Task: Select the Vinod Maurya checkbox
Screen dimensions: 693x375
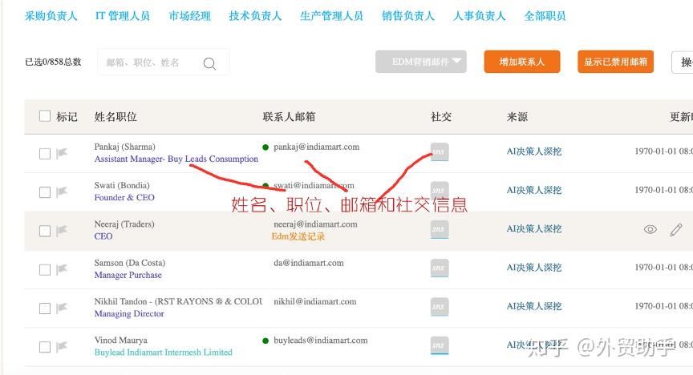Action: pyautogui.click(x=45, y=347)
